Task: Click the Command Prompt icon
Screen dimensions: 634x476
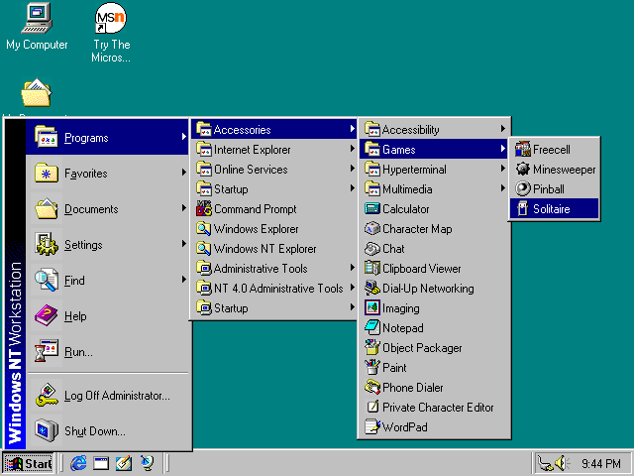Action: (x=204, y=209)
